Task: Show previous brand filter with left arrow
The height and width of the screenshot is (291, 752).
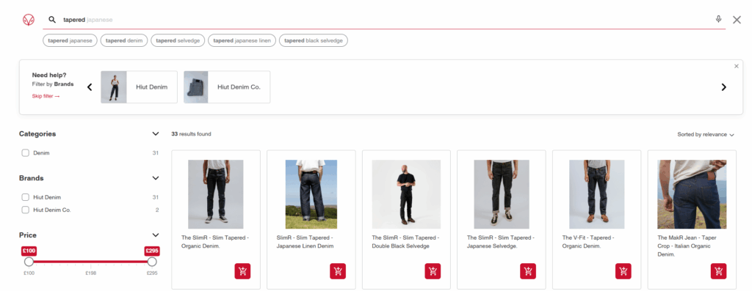Action: coord(89,87)
